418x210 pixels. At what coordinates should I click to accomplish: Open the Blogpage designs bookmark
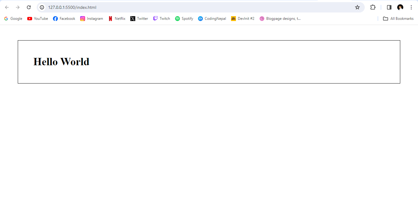(280, 19)
